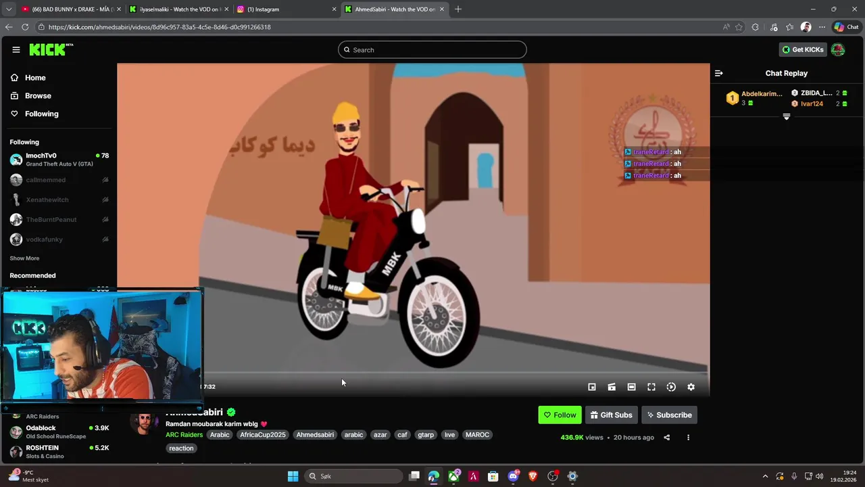Open Ivar124 gifter entry
Viewport: 865px width, 487px height.
pyautogui.click(x=820, y=103)
